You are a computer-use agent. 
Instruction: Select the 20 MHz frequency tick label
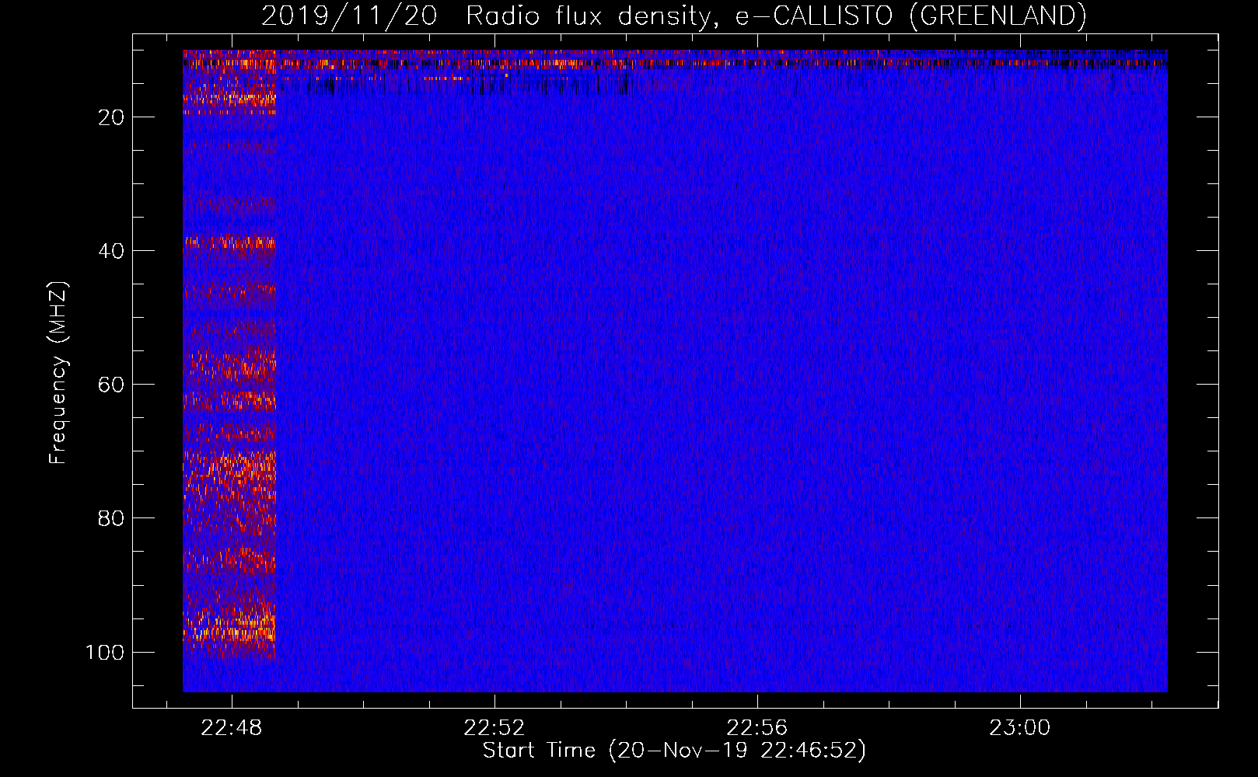(x=111, y=117)
